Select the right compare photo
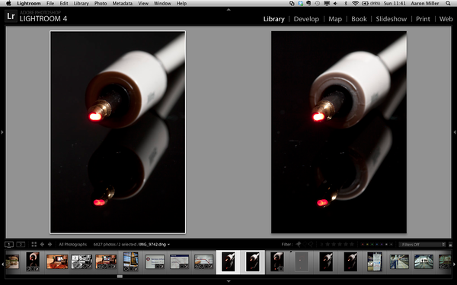This screenshot has width=457, height=285. (339, 132)
